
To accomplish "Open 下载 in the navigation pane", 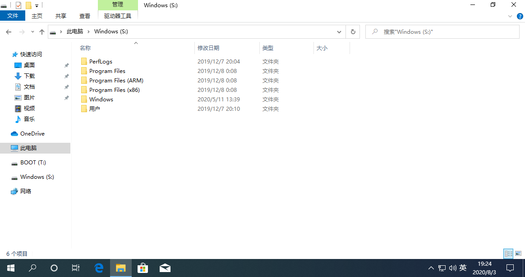I will click(x=29, y=76).
